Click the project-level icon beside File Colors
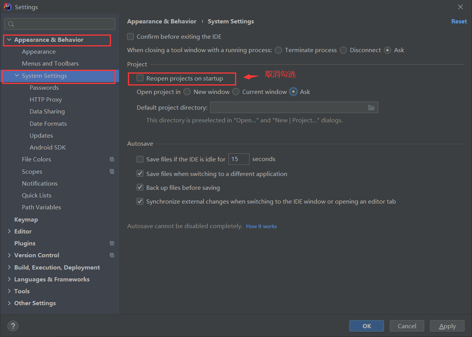The width and height of the screenshot is (472, 337). (112, 159)
